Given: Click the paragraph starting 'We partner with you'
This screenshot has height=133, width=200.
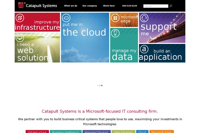Looking at the screenshot, I should (100, 122).
